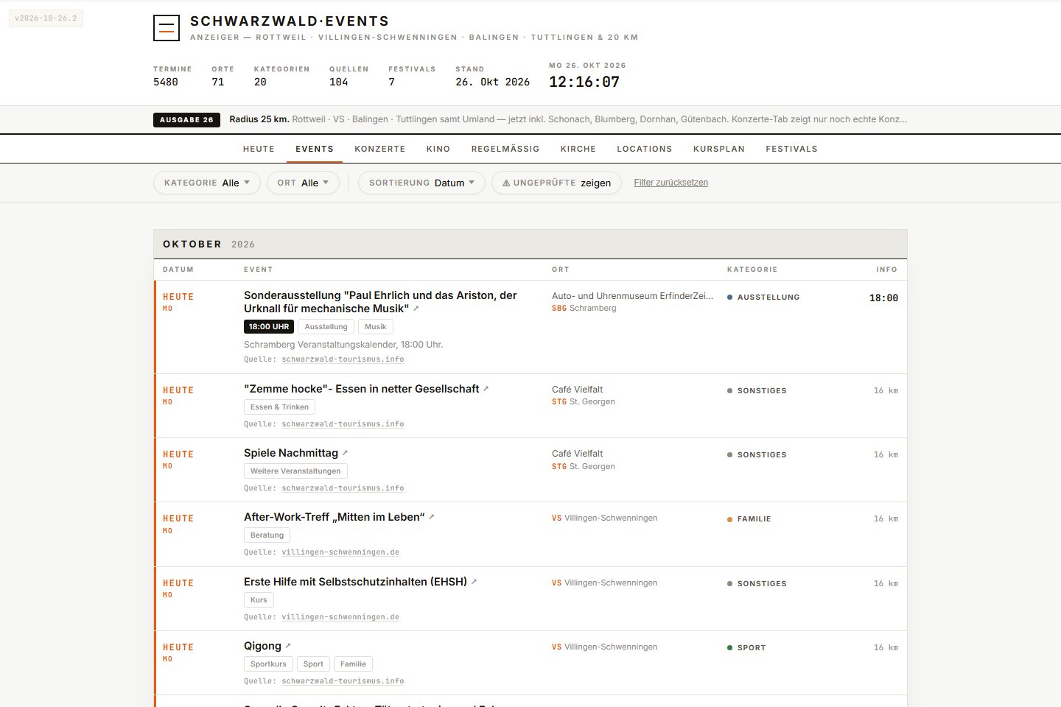Click the Kurs tag
The image size is (1061, 707).
click(x=259, y=599)
